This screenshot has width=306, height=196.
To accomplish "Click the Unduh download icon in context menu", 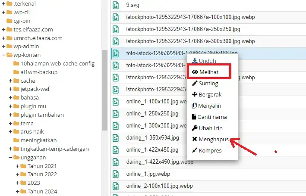I will [x=195, y=61].
